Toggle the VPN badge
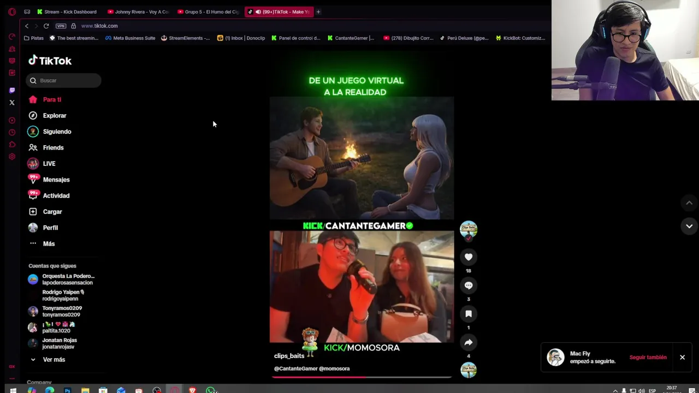 [x=61, y=26]
